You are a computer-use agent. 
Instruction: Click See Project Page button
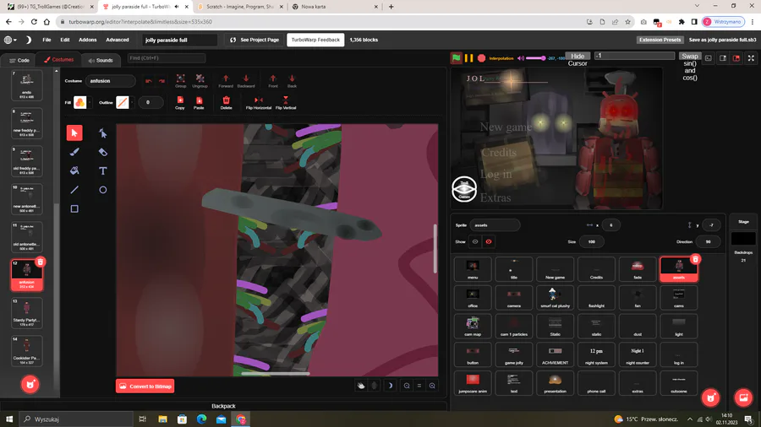(x=255, y=40)
